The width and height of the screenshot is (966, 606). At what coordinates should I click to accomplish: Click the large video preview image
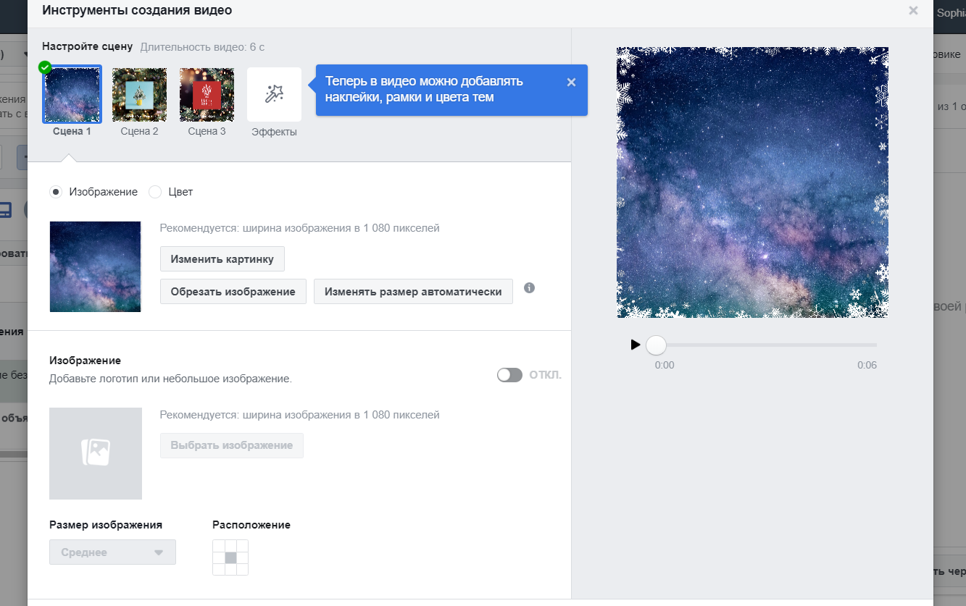tap(752, 182)
